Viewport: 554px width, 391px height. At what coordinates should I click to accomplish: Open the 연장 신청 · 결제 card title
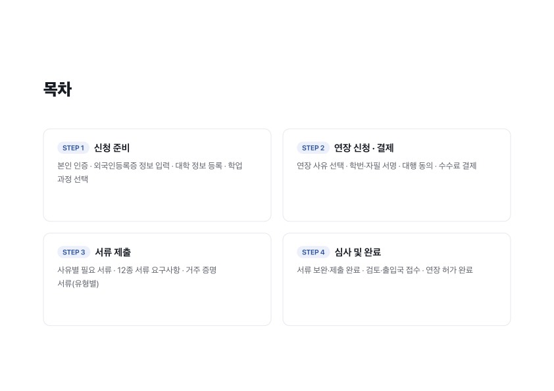364,148
